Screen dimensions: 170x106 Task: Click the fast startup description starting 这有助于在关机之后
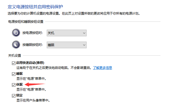point(53,68)
